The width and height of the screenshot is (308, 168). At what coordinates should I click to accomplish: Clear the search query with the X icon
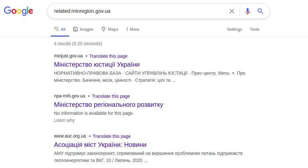point(232,11)
